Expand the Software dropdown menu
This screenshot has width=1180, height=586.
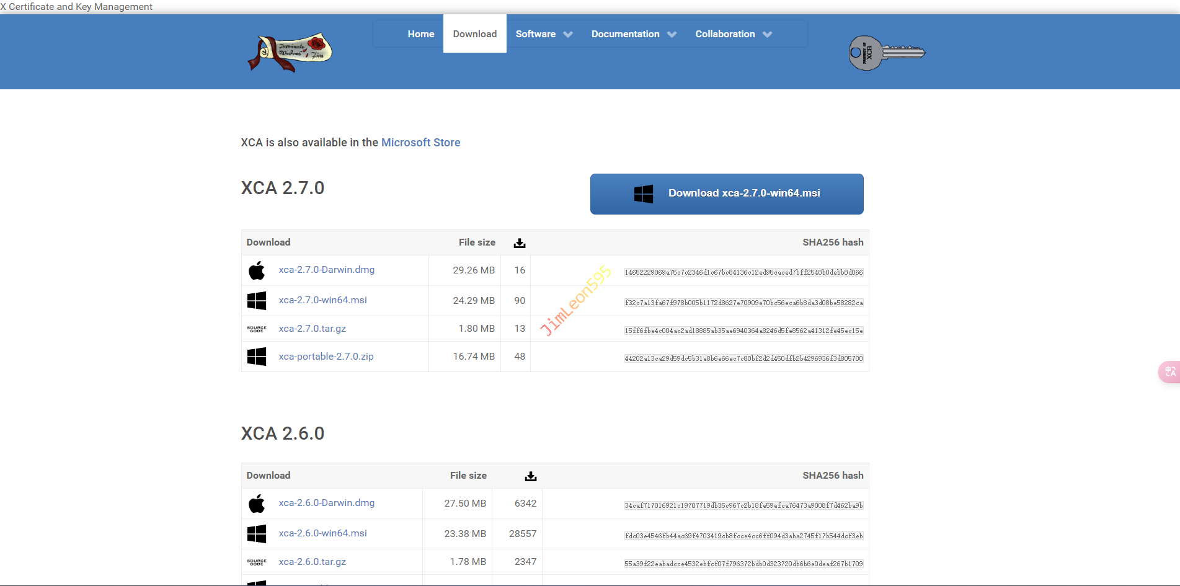[544, 34]
